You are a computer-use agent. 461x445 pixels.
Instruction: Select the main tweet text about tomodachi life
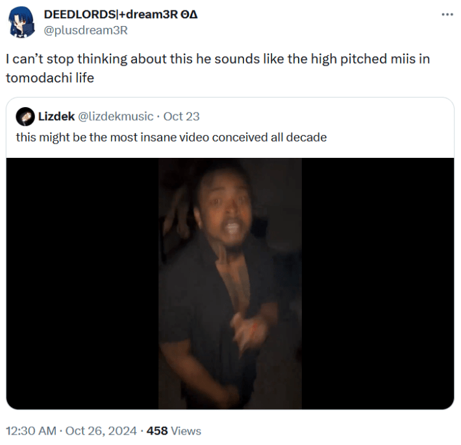[218, 68]
